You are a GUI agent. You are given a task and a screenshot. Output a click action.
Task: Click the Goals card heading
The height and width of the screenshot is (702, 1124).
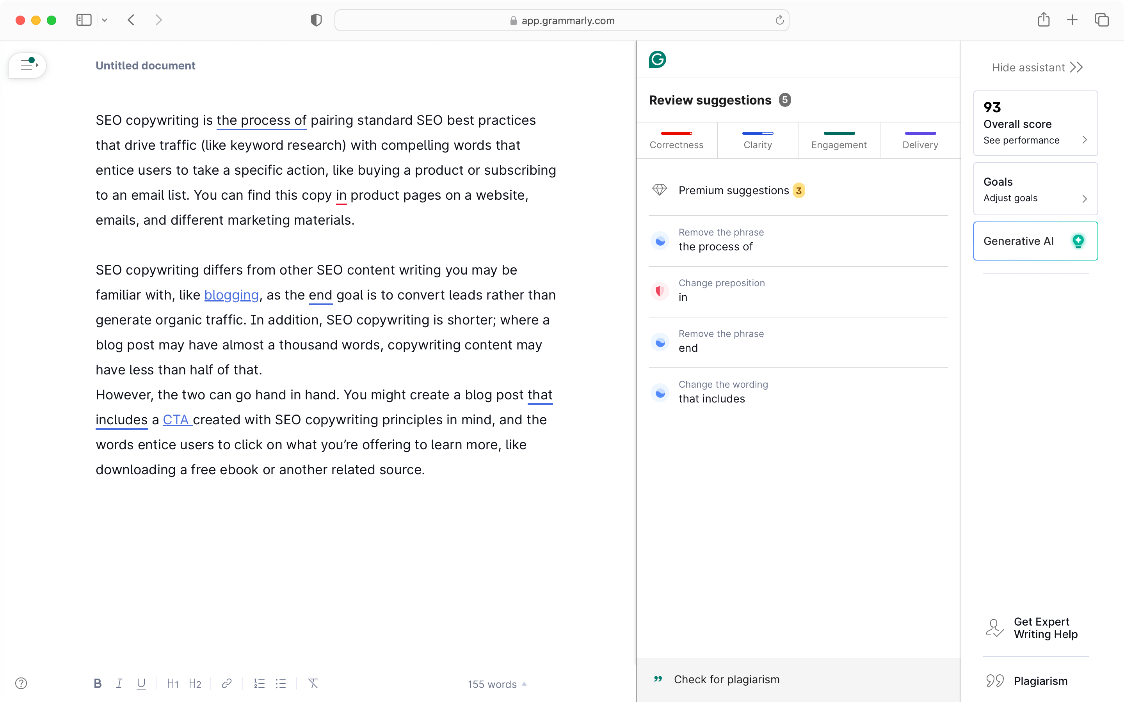(998, 181)
